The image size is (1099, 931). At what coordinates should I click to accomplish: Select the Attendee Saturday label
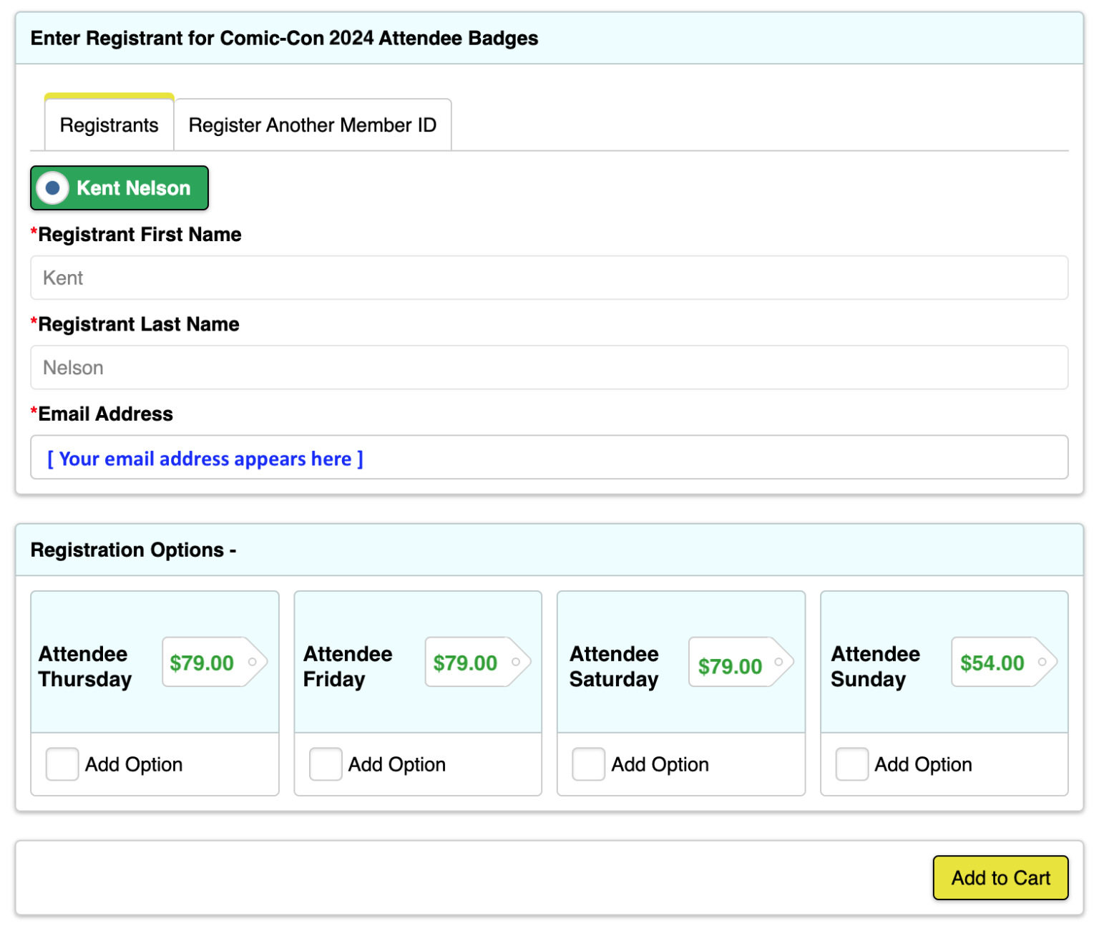point(614,666)
